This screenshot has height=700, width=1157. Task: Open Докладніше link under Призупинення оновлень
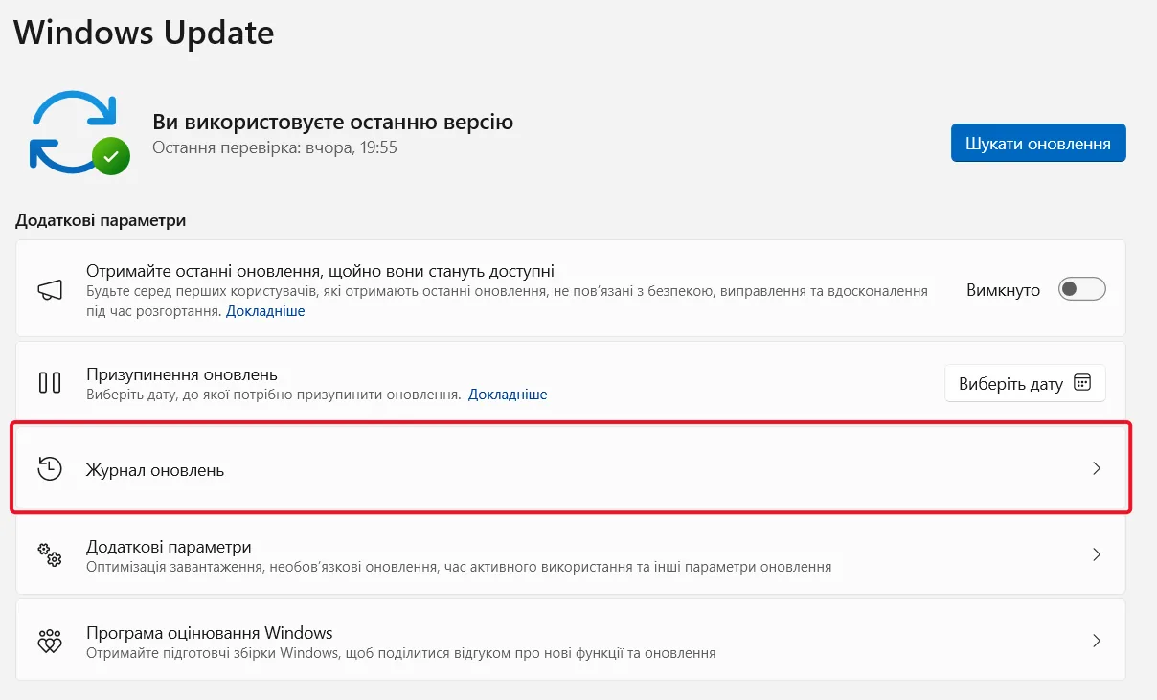[508, 395]
